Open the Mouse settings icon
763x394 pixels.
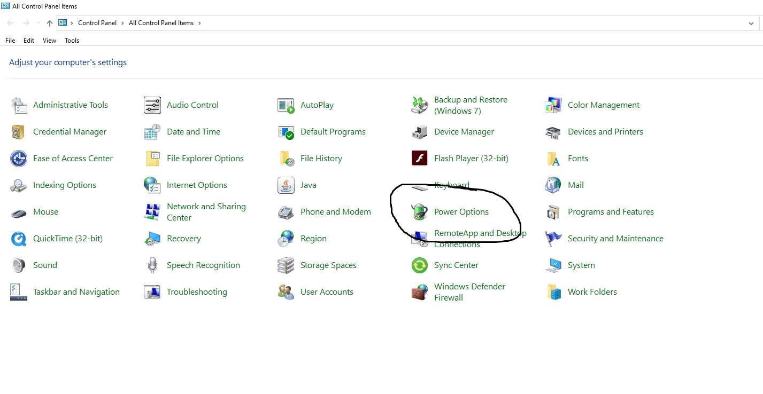[46, 211]
